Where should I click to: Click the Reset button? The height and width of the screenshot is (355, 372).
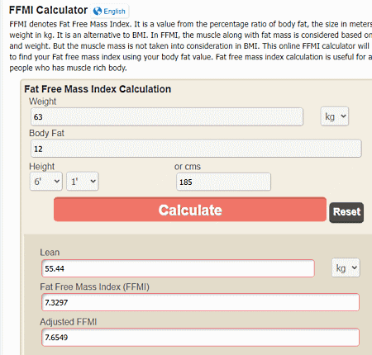pos(346,212)
